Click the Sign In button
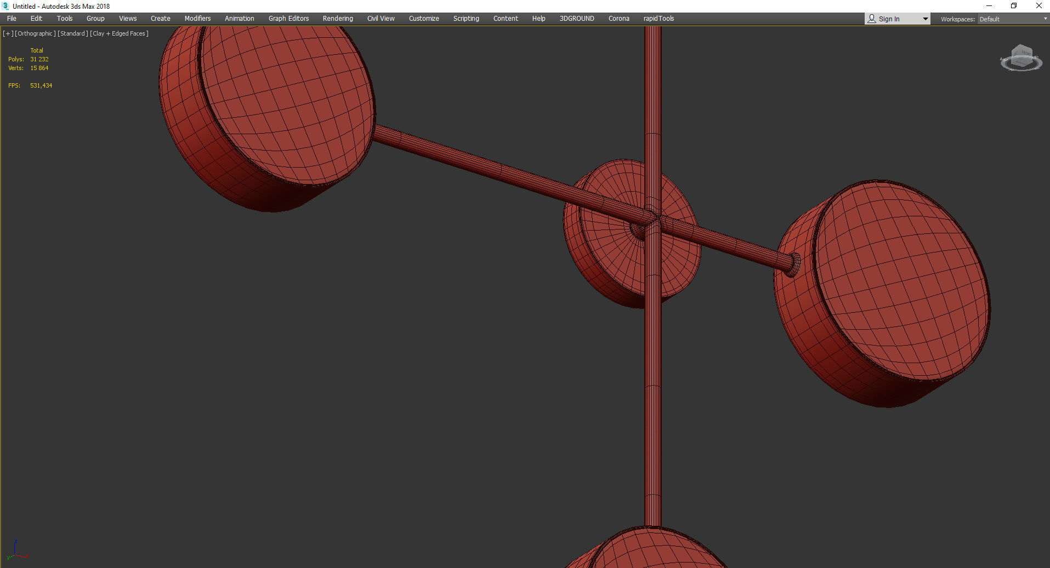This screenshot has width=1050, height=568. click(892, 19)
